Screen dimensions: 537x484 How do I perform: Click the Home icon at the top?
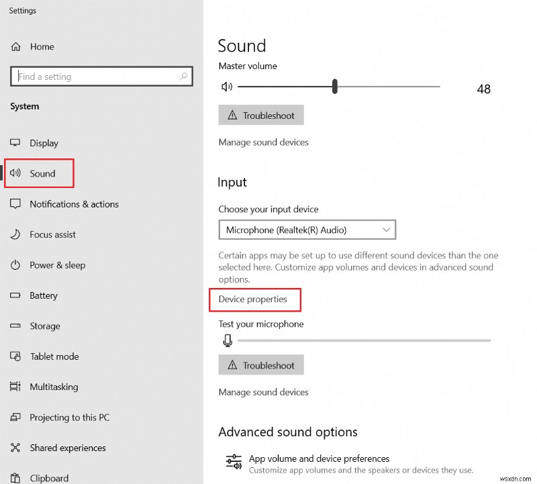coord(15,46)
